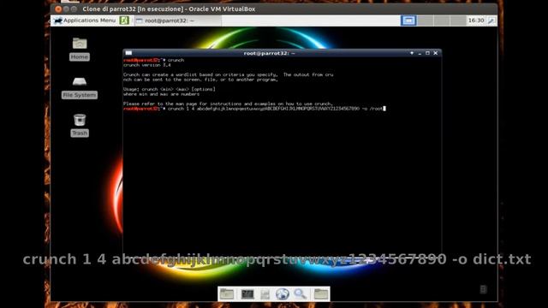Screen dimensions: 548x308
Task: Click the terminal titlebar 'root@parrot32: ~'
Action: coord(269,53)
